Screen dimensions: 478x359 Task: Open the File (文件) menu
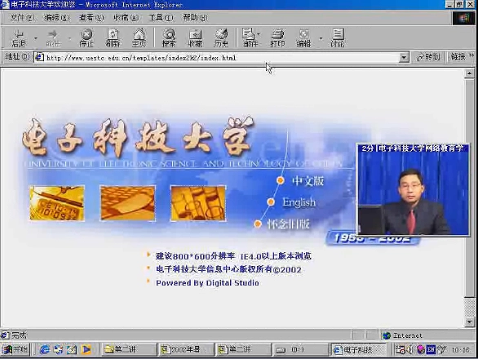pos(22,18)
